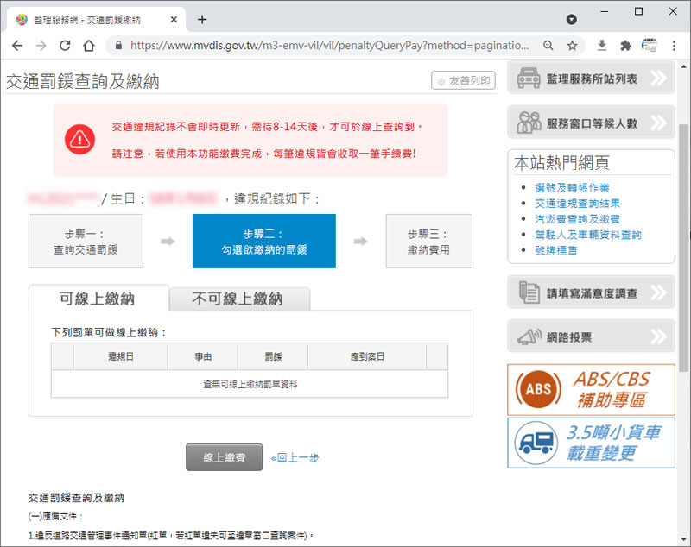
Task: Click the 回上一步 link
Action: coord(295,457)
